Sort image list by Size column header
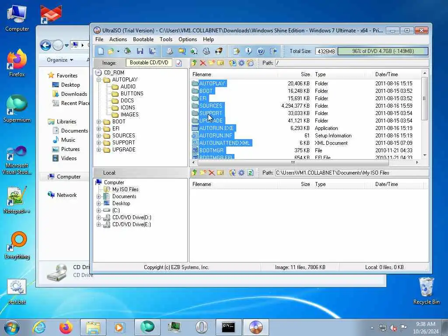This screenshot has width=448, height=336. pos(295,74)
